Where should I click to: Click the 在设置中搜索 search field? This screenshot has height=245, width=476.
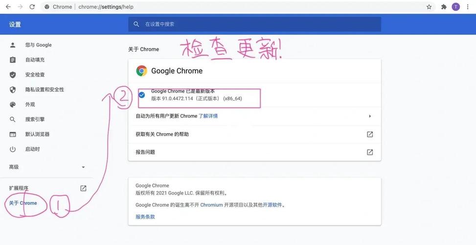[x=254, y=24]
